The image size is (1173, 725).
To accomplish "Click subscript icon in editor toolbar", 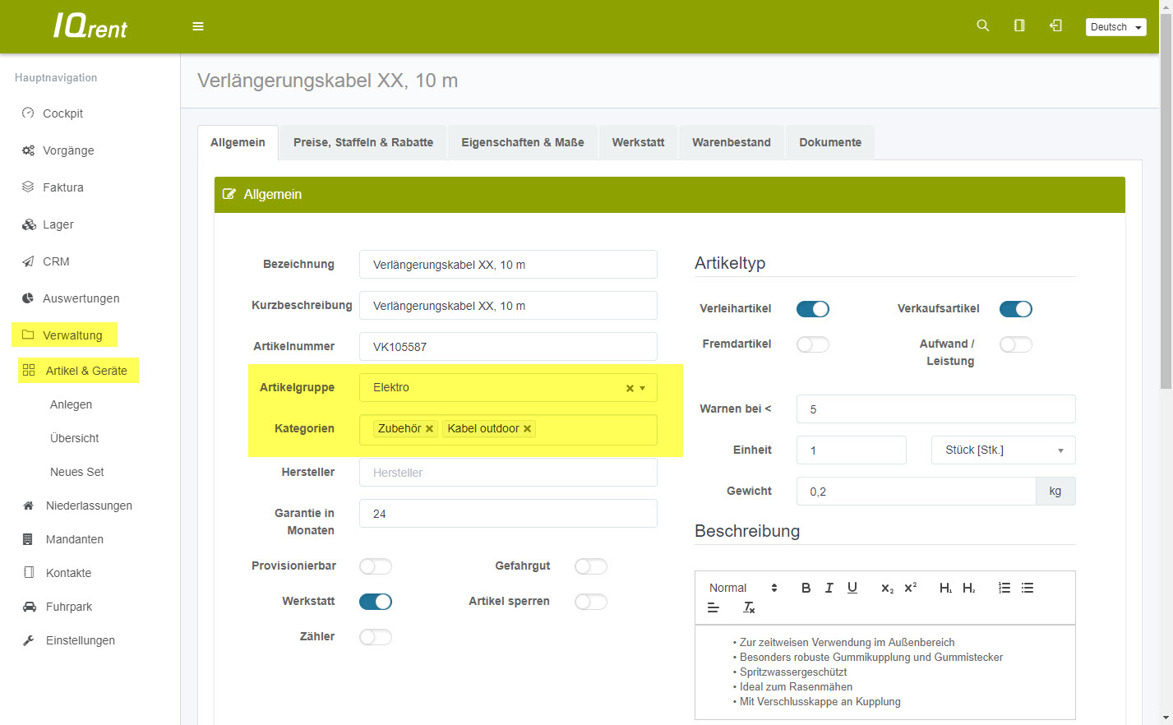I will tap(887, 588).
